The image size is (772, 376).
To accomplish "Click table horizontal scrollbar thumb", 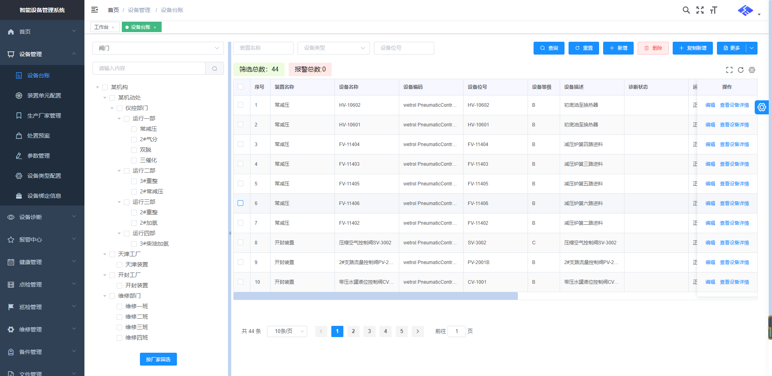I will tap(376, 296).
